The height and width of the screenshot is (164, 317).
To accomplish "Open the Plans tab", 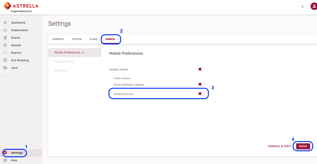I will point(93,39).
